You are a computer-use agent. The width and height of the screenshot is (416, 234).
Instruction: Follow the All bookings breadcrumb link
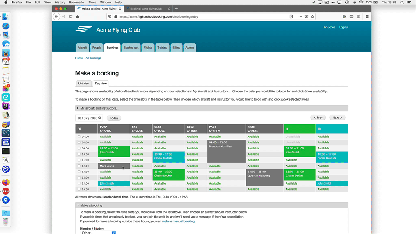tap(94, 58)
